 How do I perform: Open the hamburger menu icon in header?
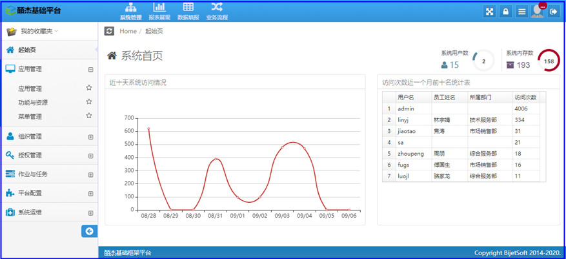coord(521,12)
